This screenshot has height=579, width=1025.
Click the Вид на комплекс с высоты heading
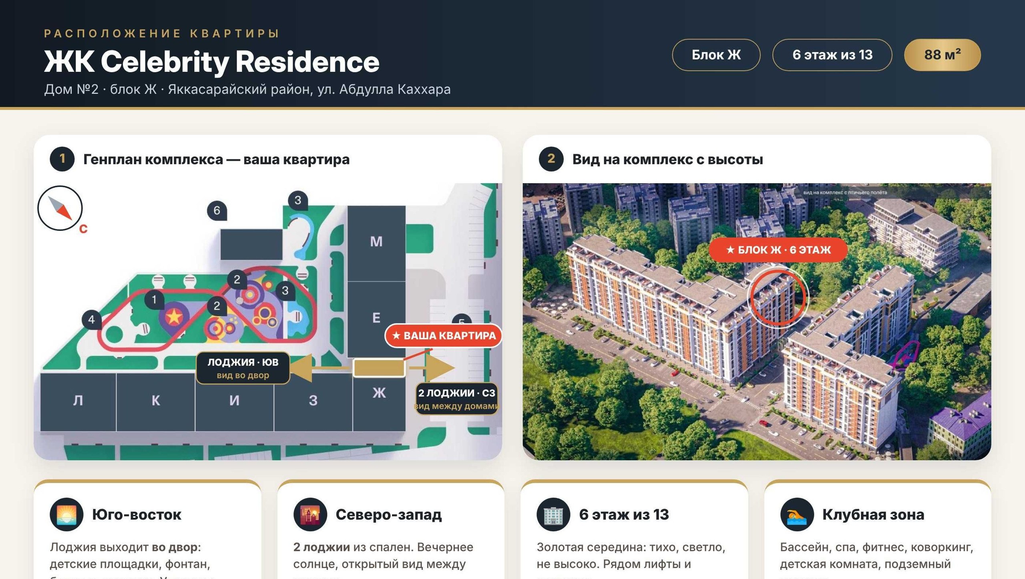[x=667, y=159]
